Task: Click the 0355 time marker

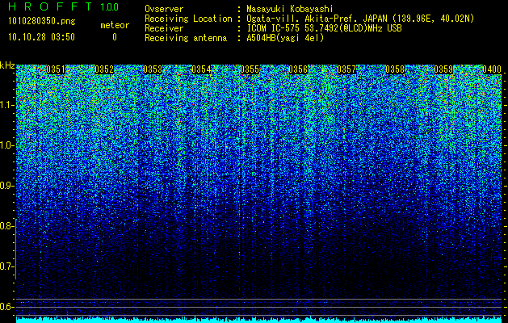Action: coord(250,69)
